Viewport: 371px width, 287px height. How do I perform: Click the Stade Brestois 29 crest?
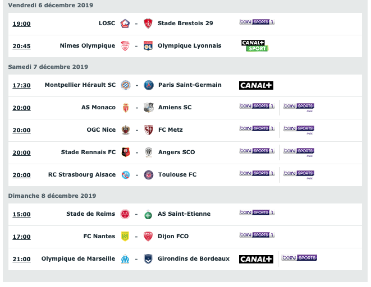[x=148, y=24]
